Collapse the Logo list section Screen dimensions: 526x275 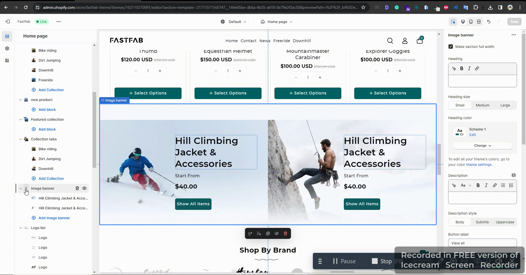[x=21, y=228]
